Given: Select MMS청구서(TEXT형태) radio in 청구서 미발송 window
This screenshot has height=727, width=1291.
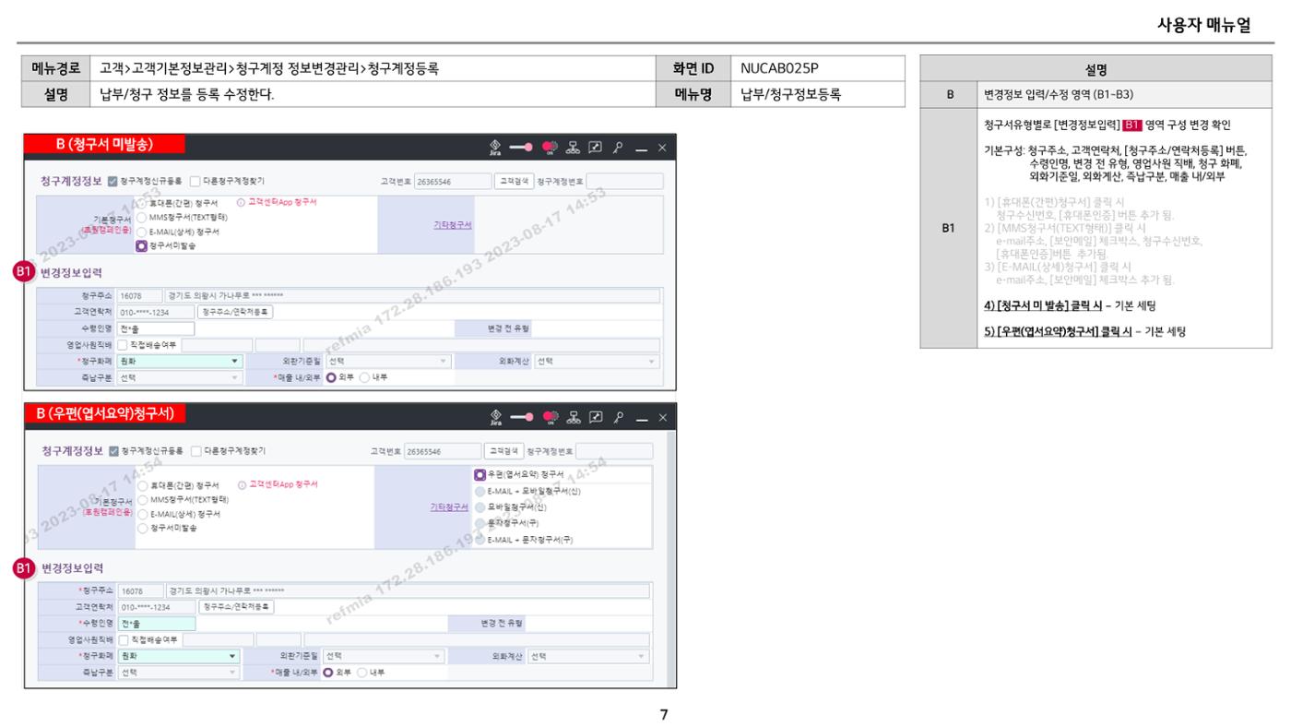Looking at the screenshot, I should tap(141, 217).
